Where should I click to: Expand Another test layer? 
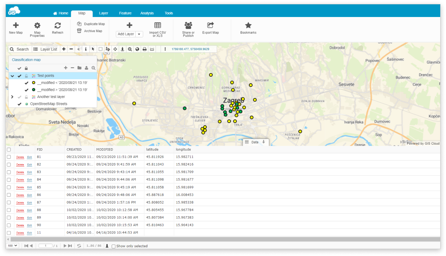tap(12, 97)
